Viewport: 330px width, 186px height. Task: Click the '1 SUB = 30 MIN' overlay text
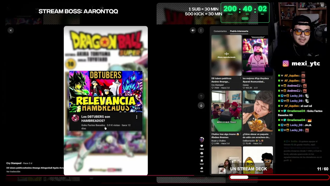(203, 9)
